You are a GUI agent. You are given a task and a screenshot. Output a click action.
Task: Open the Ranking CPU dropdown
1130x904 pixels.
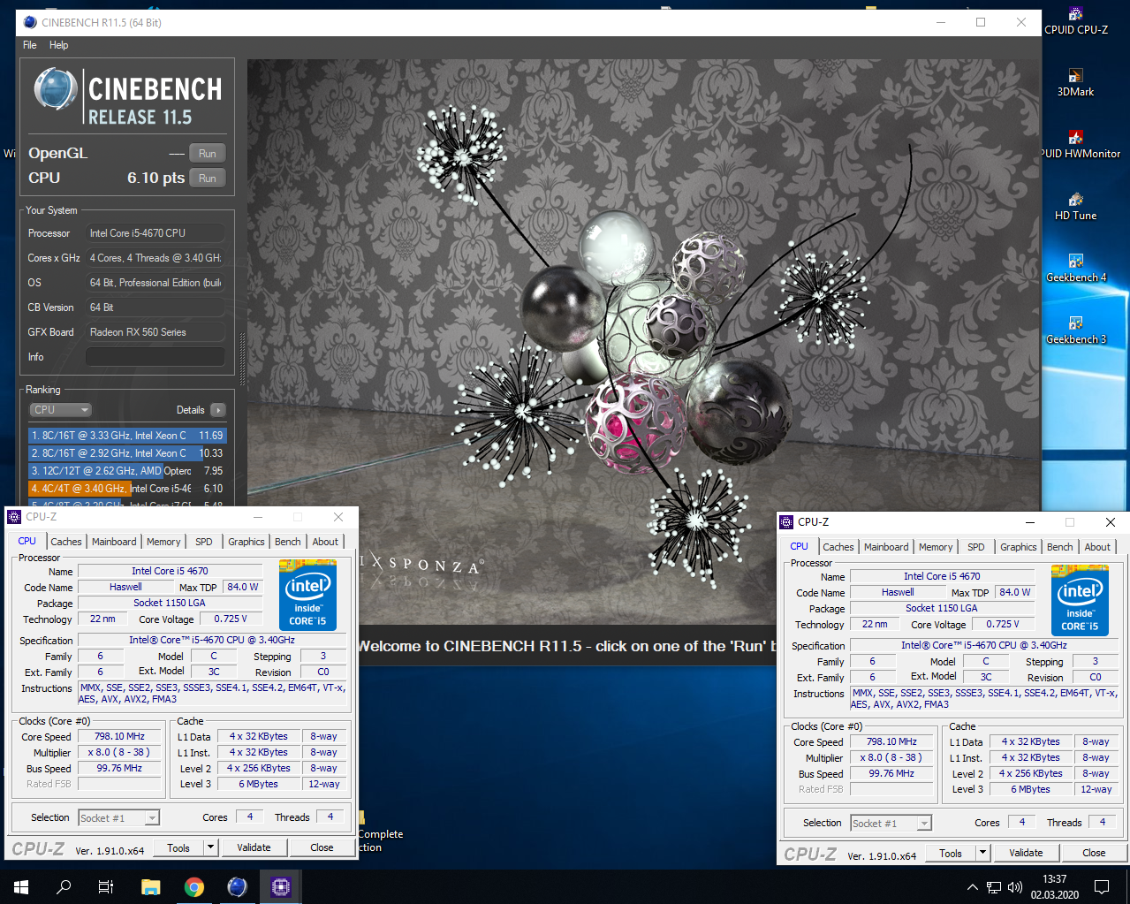pyautogui.click(x=61, y=410)
